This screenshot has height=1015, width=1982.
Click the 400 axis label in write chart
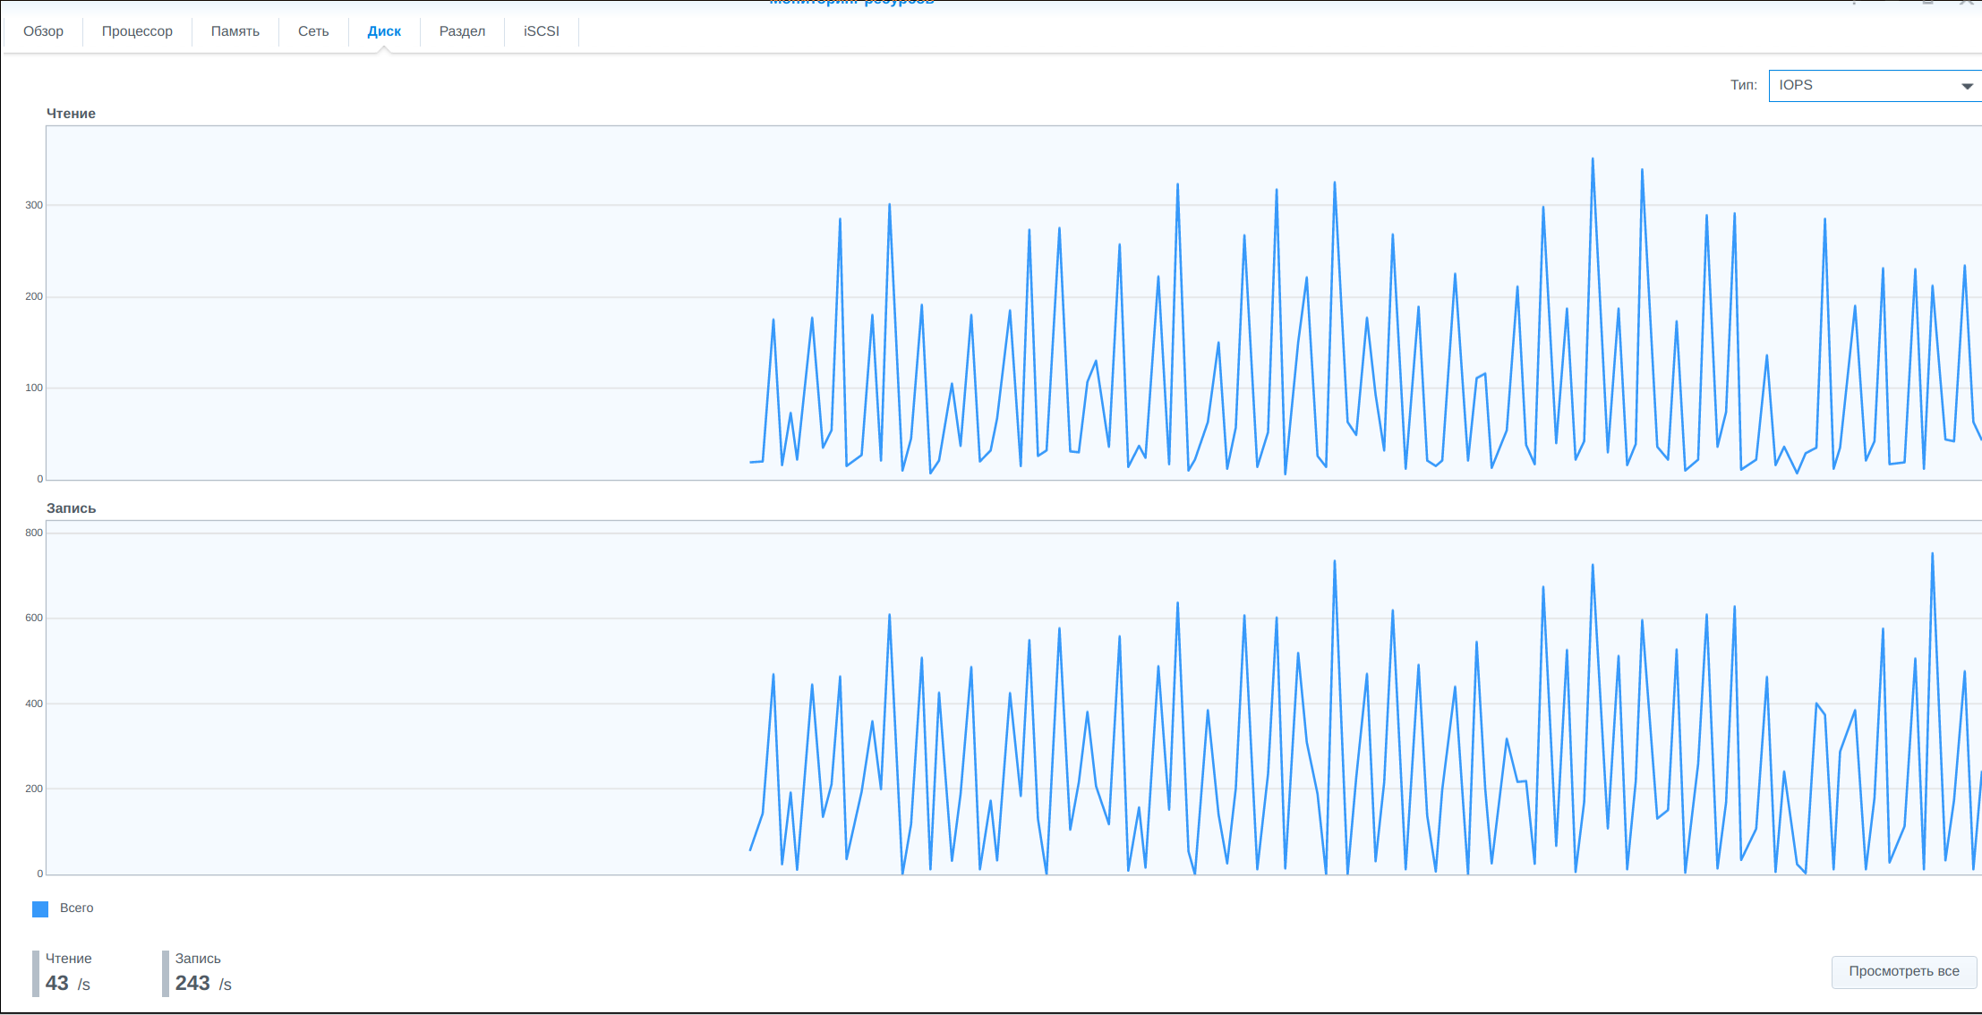click(x=34, y=704)
